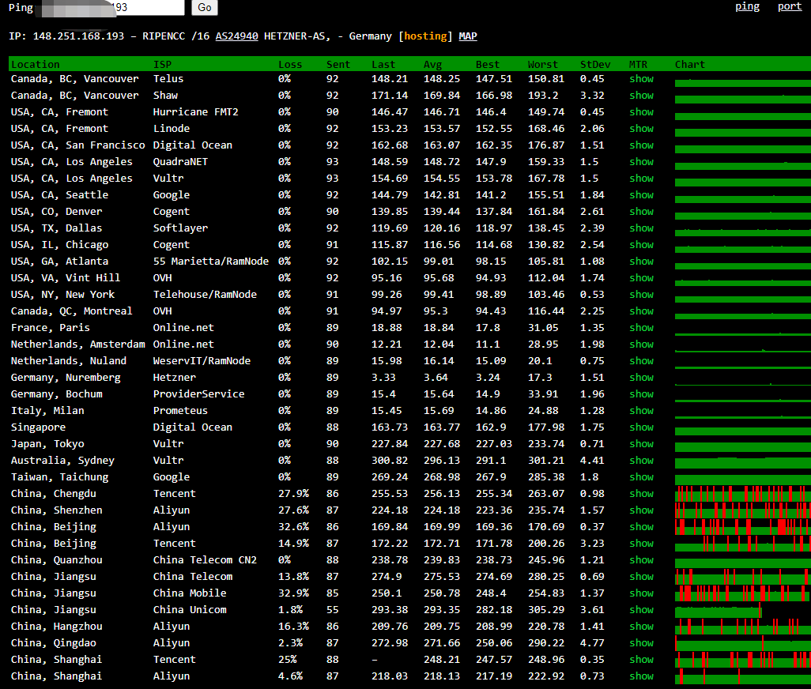Image resolution: width=811 pixels, height=689 pixels.
Task: Show MTR for San Francisco Digital Ocean
Action: click(x=641, y=145)
